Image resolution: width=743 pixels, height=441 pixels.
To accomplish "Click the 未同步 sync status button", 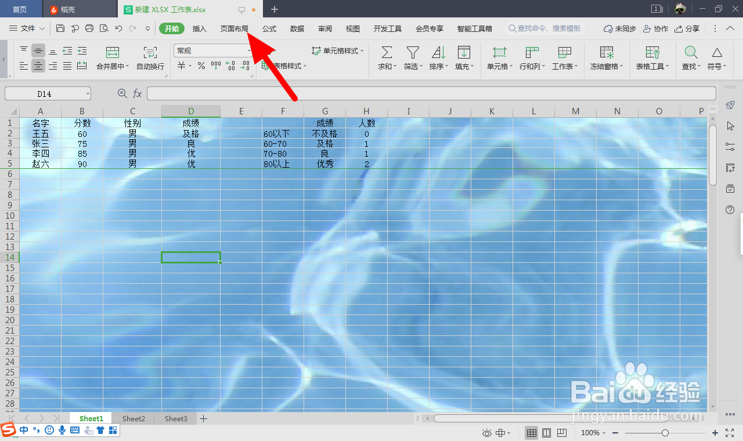I will point(620,28).
